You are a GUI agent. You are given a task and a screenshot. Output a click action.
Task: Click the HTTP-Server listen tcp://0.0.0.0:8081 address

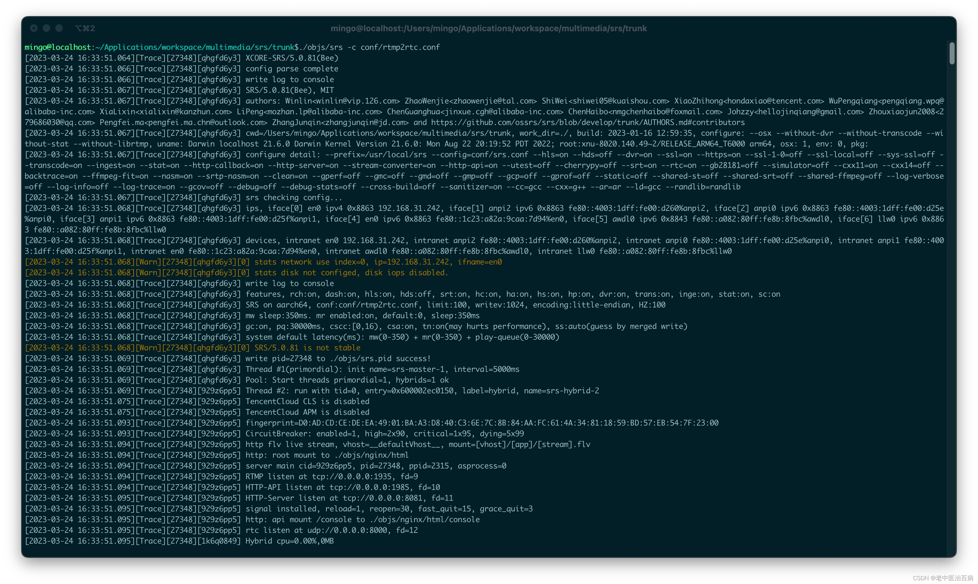pos(383,498)
